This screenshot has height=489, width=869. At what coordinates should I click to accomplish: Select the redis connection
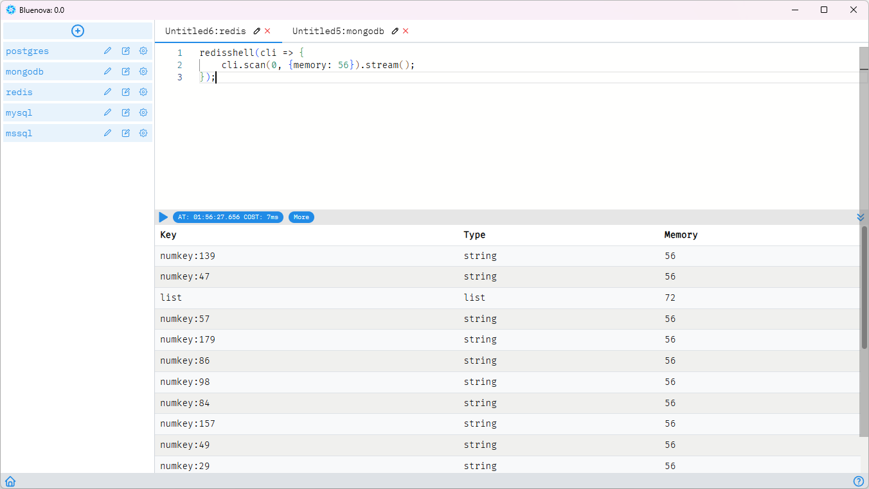[x=19, y=92]
